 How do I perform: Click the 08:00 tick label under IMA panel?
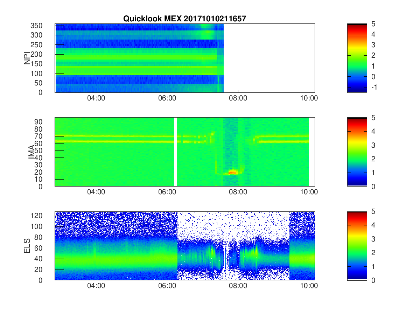pos(238,192)
